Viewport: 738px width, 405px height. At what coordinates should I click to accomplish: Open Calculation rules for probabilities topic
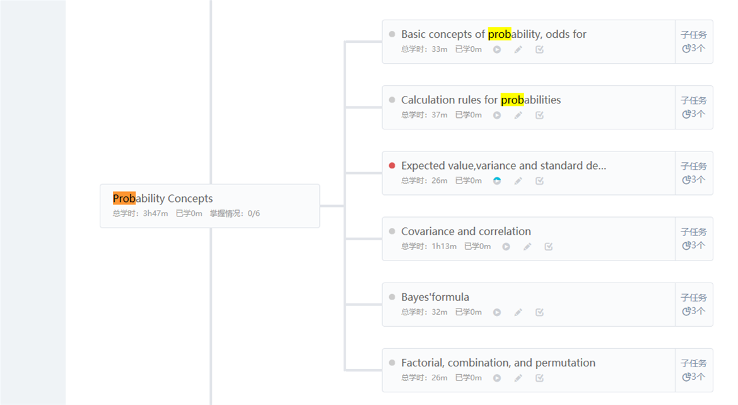pos(481,100)
